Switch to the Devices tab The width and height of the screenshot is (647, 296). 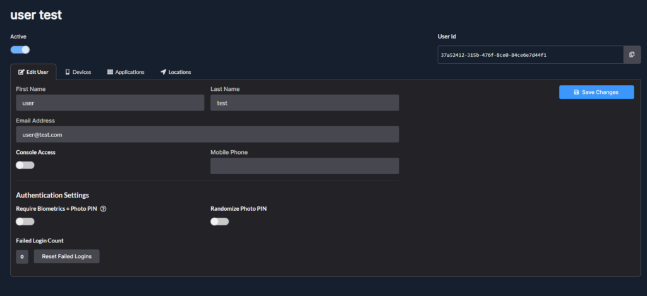tap(78, 72)
